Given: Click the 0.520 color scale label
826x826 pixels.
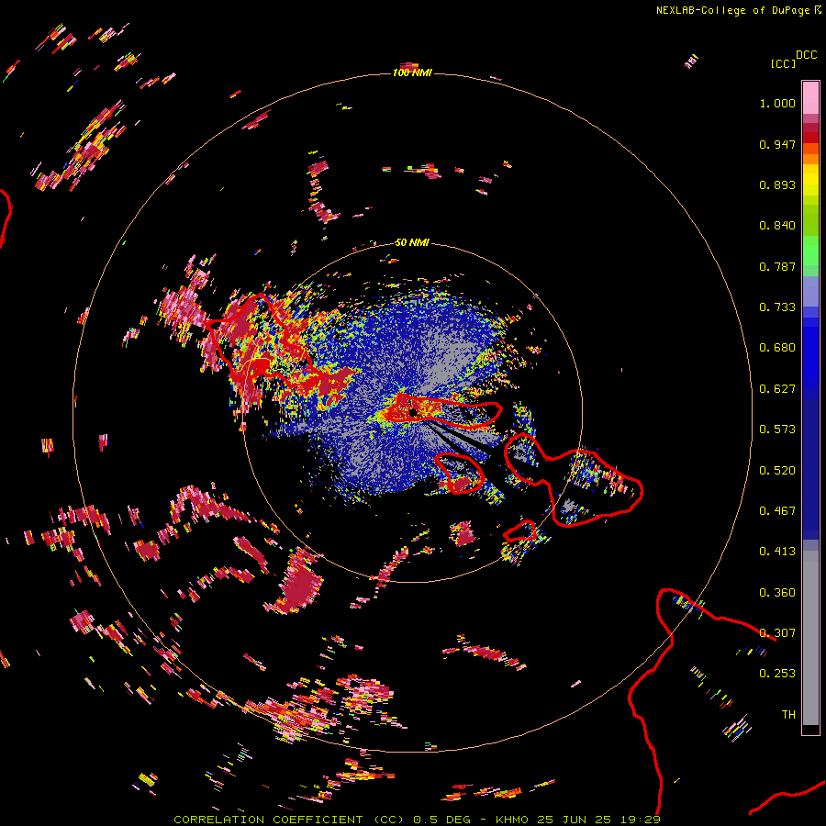Looking at the screenshot, I should point(777,471).
